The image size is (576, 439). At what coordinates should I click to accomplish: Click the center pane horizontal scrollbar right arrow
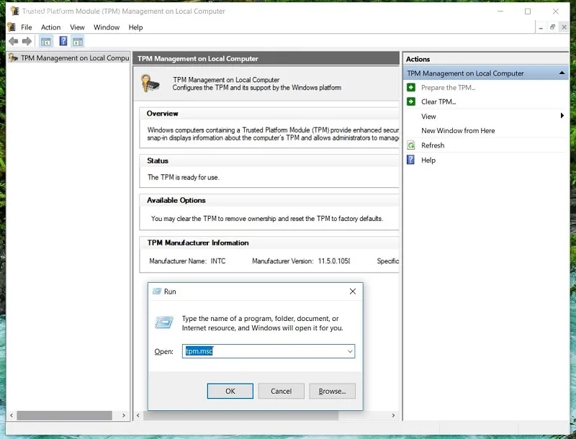pyautogui.click(x=393, y=415)
